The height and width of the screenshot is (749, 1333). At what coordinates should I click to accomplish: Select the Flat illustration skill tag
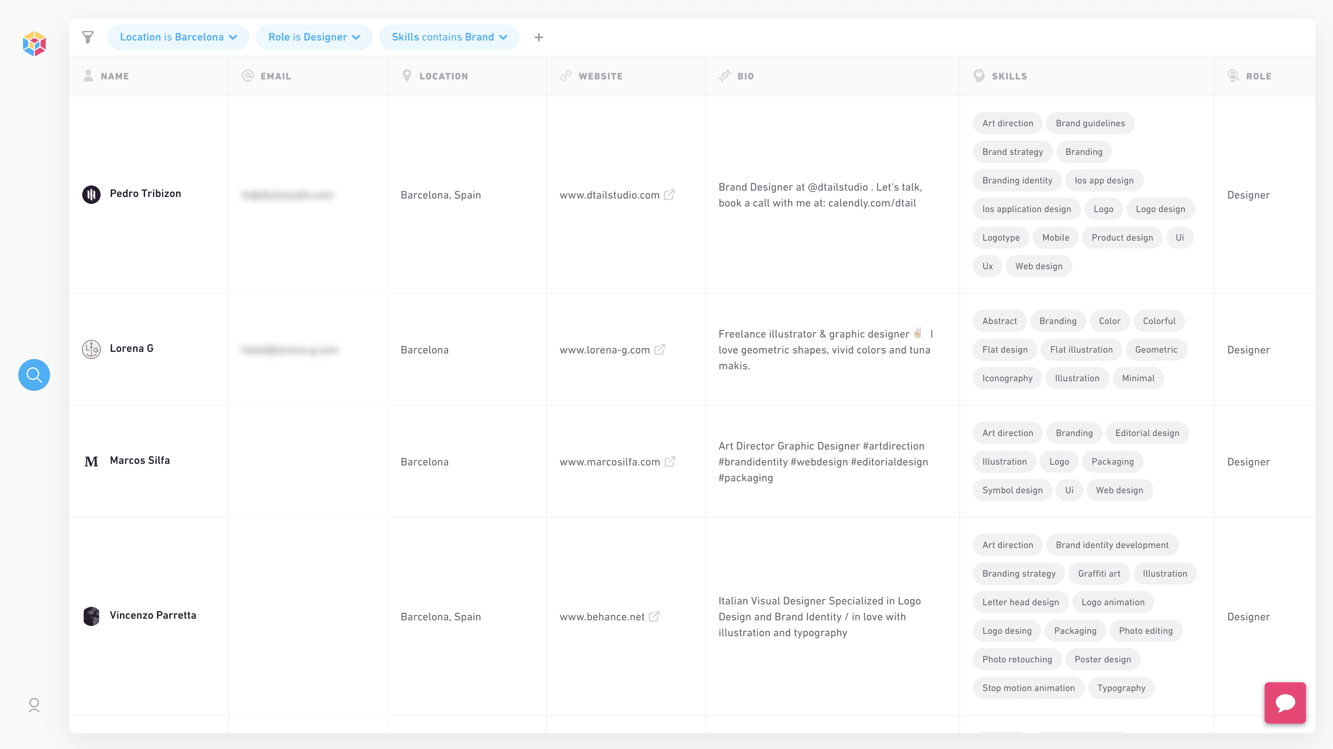1081,349
